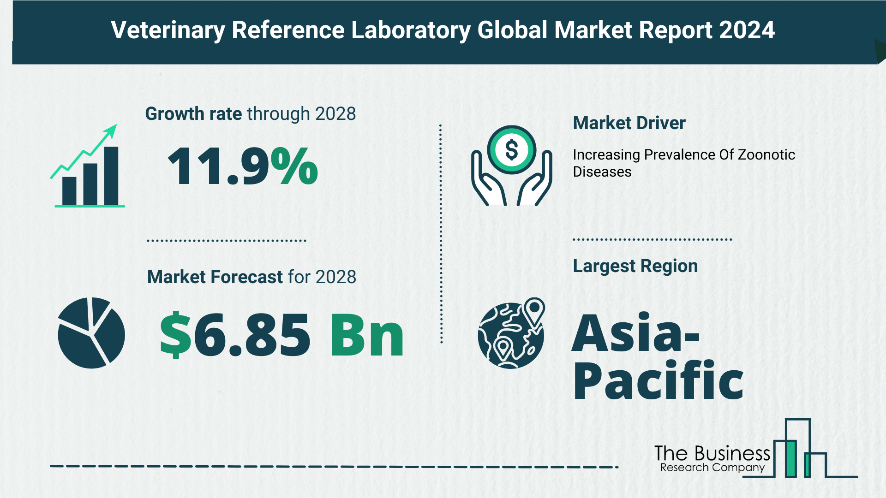
Task: Click the hands holding dollar coin icon
Action: (511, 166)
